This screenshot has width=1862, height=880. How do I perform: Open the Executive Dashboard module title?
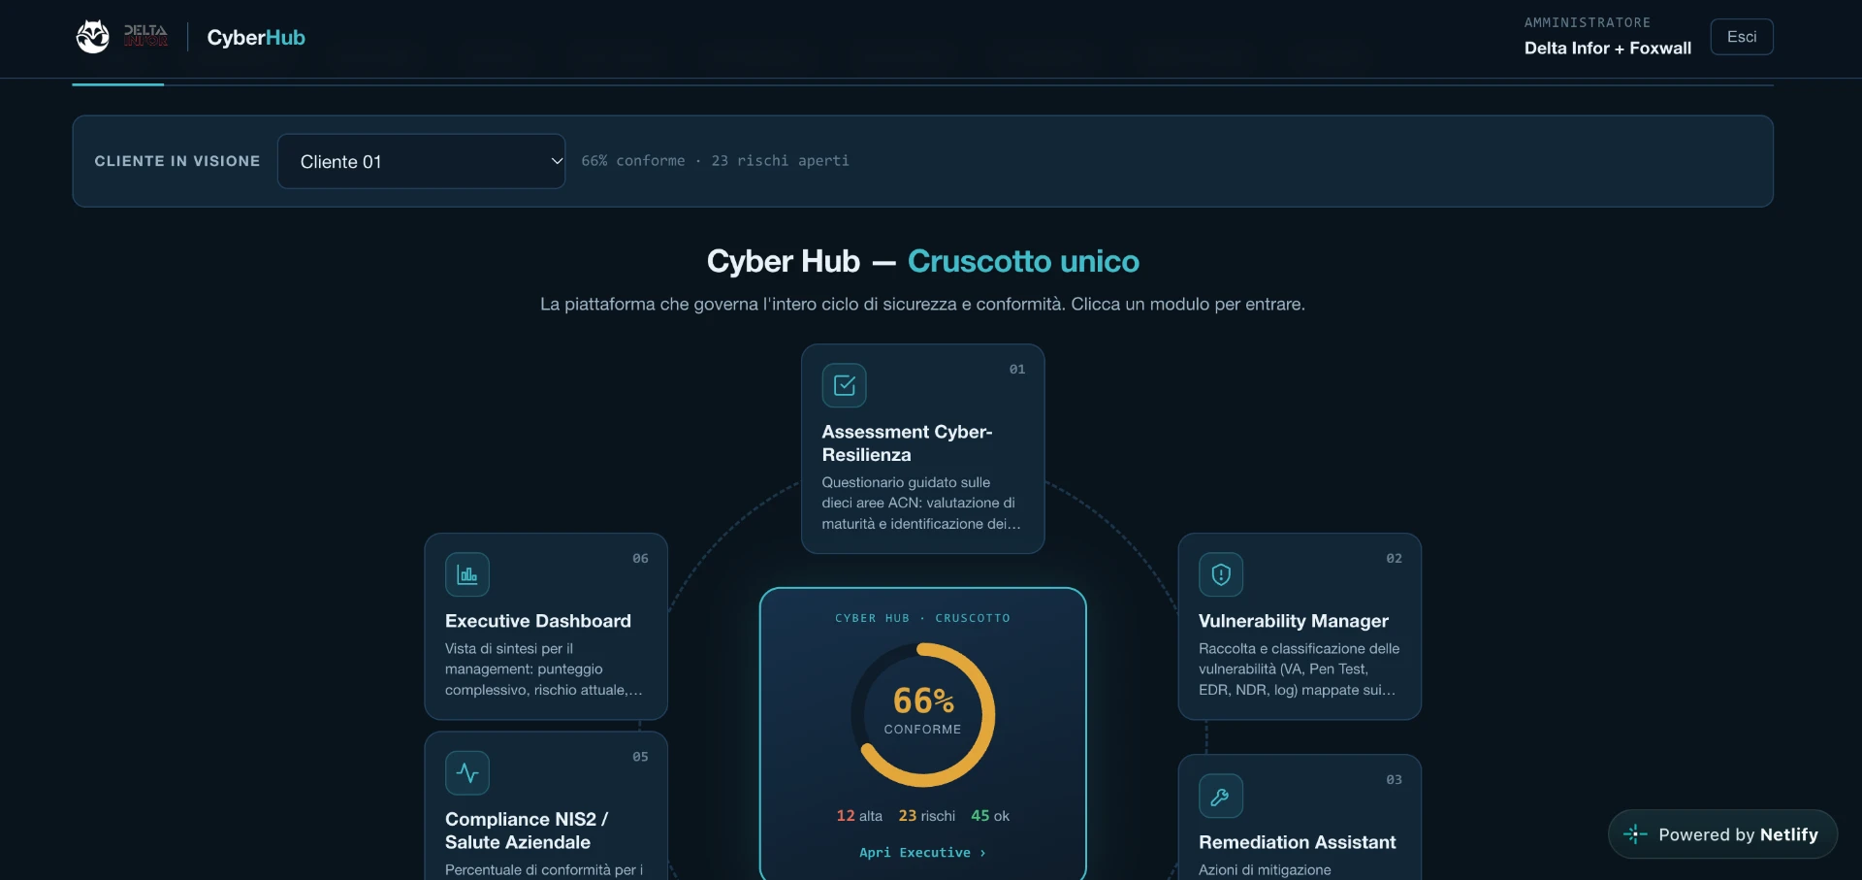(538, 621)
